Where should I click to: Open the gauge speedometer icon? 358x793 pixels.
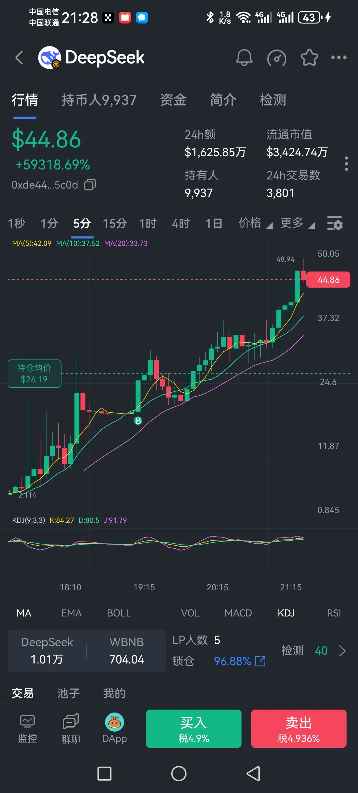pos(277,58)
